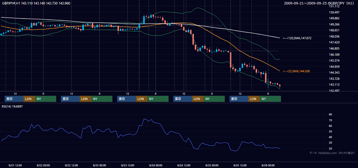Click the 9/25 00:00 time axis label
358x168 pixels.
212,165
